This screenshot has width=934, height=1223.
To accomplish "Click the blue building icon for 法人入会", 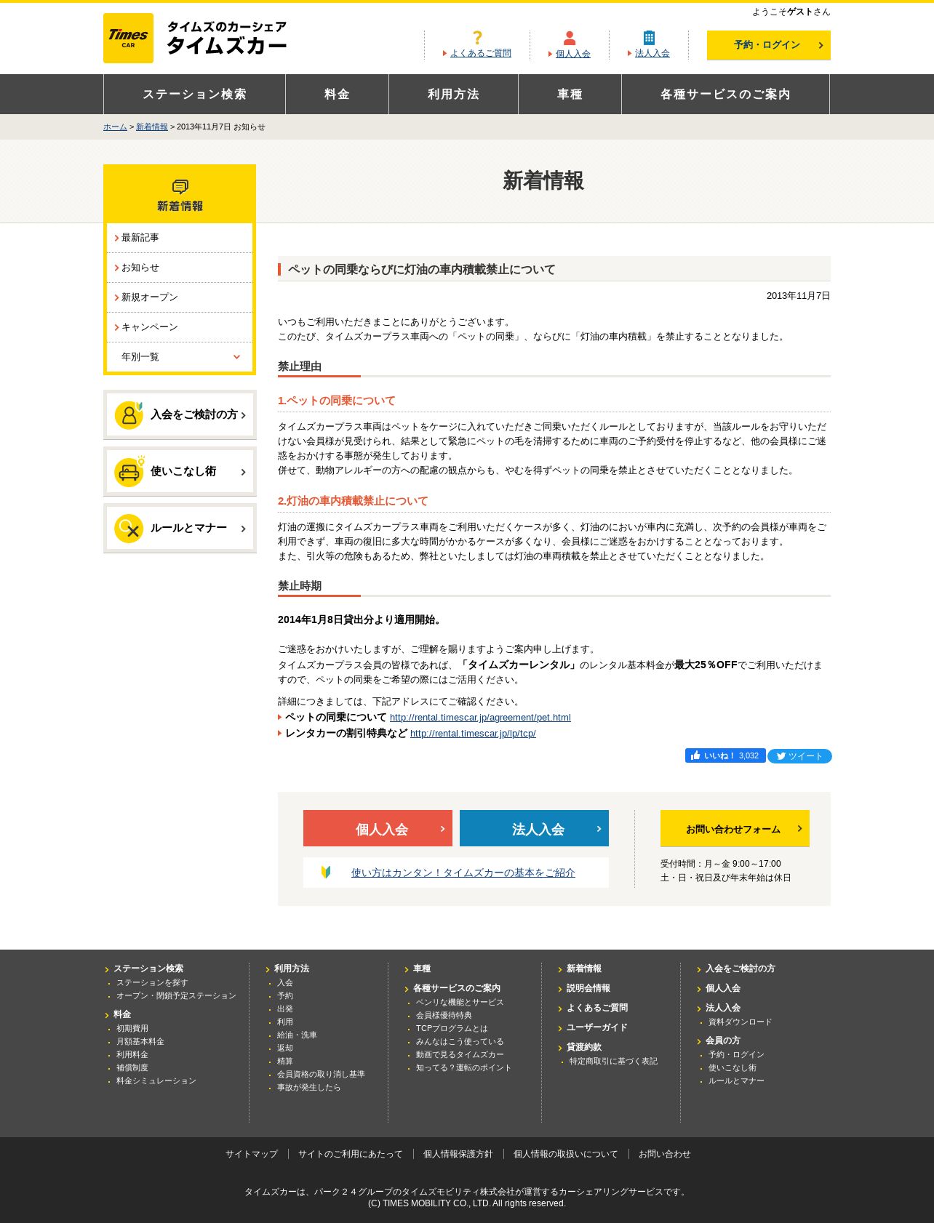I will 649,38.
